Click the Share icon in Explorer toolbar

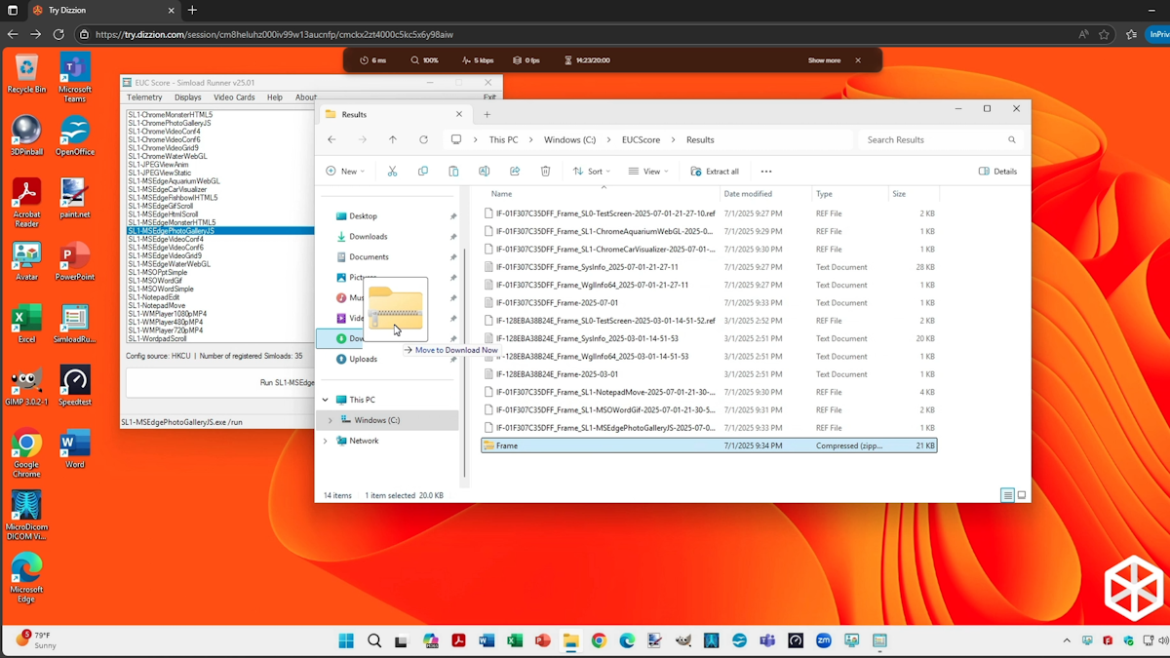tap(515, 172)
